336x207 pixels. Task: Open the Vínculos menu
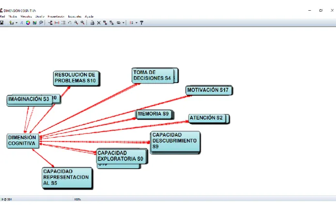coord(26,17)
